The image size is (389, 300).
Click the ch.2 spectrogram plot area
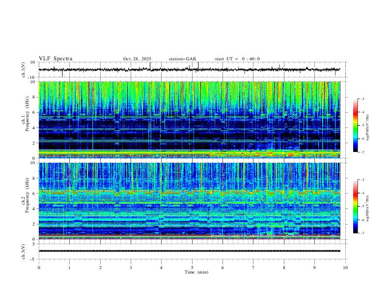(x=190, y=201)
